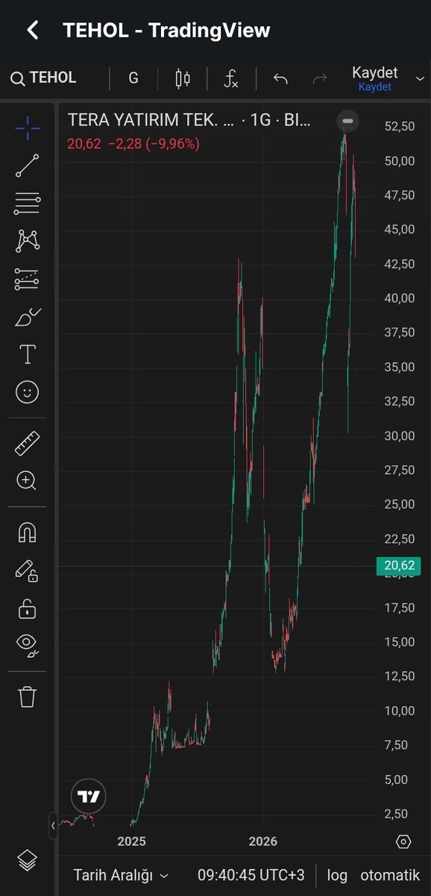Click the 12,50 price axis label
Image resolution: width=431 pixels, height=896 pixels.
tap(399, 676)
